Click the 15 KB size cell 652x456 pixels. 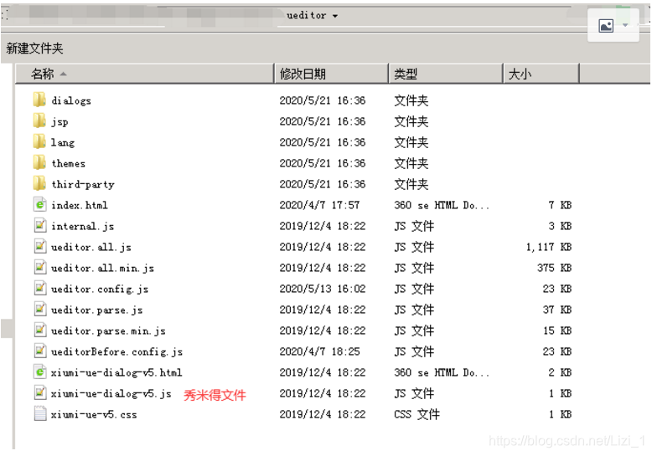pos(556,330)
